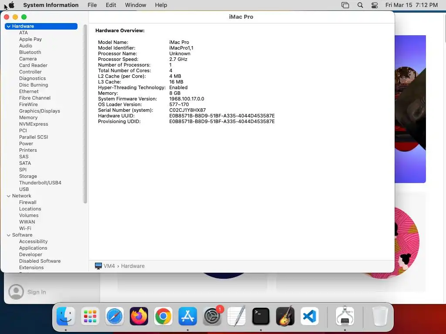Screen dimensions: 446x334
Task: Open the Edit menu
Action: [x=111, y=5]
